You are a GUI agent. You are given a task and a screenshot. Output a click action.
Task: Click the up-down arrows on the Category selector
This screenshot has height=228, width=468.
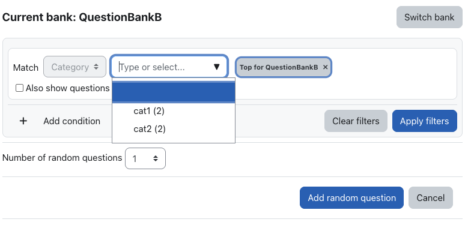(x=96, y=67)
